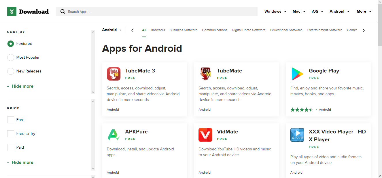Check the Paid price filter
This screenshot has height=178, width=382.
tap(11, 148)
